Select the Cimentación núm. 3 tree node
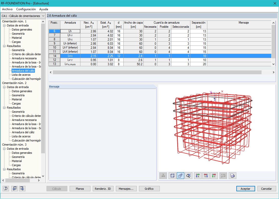This screenshot has width=279, height=199. click(14, 145)
